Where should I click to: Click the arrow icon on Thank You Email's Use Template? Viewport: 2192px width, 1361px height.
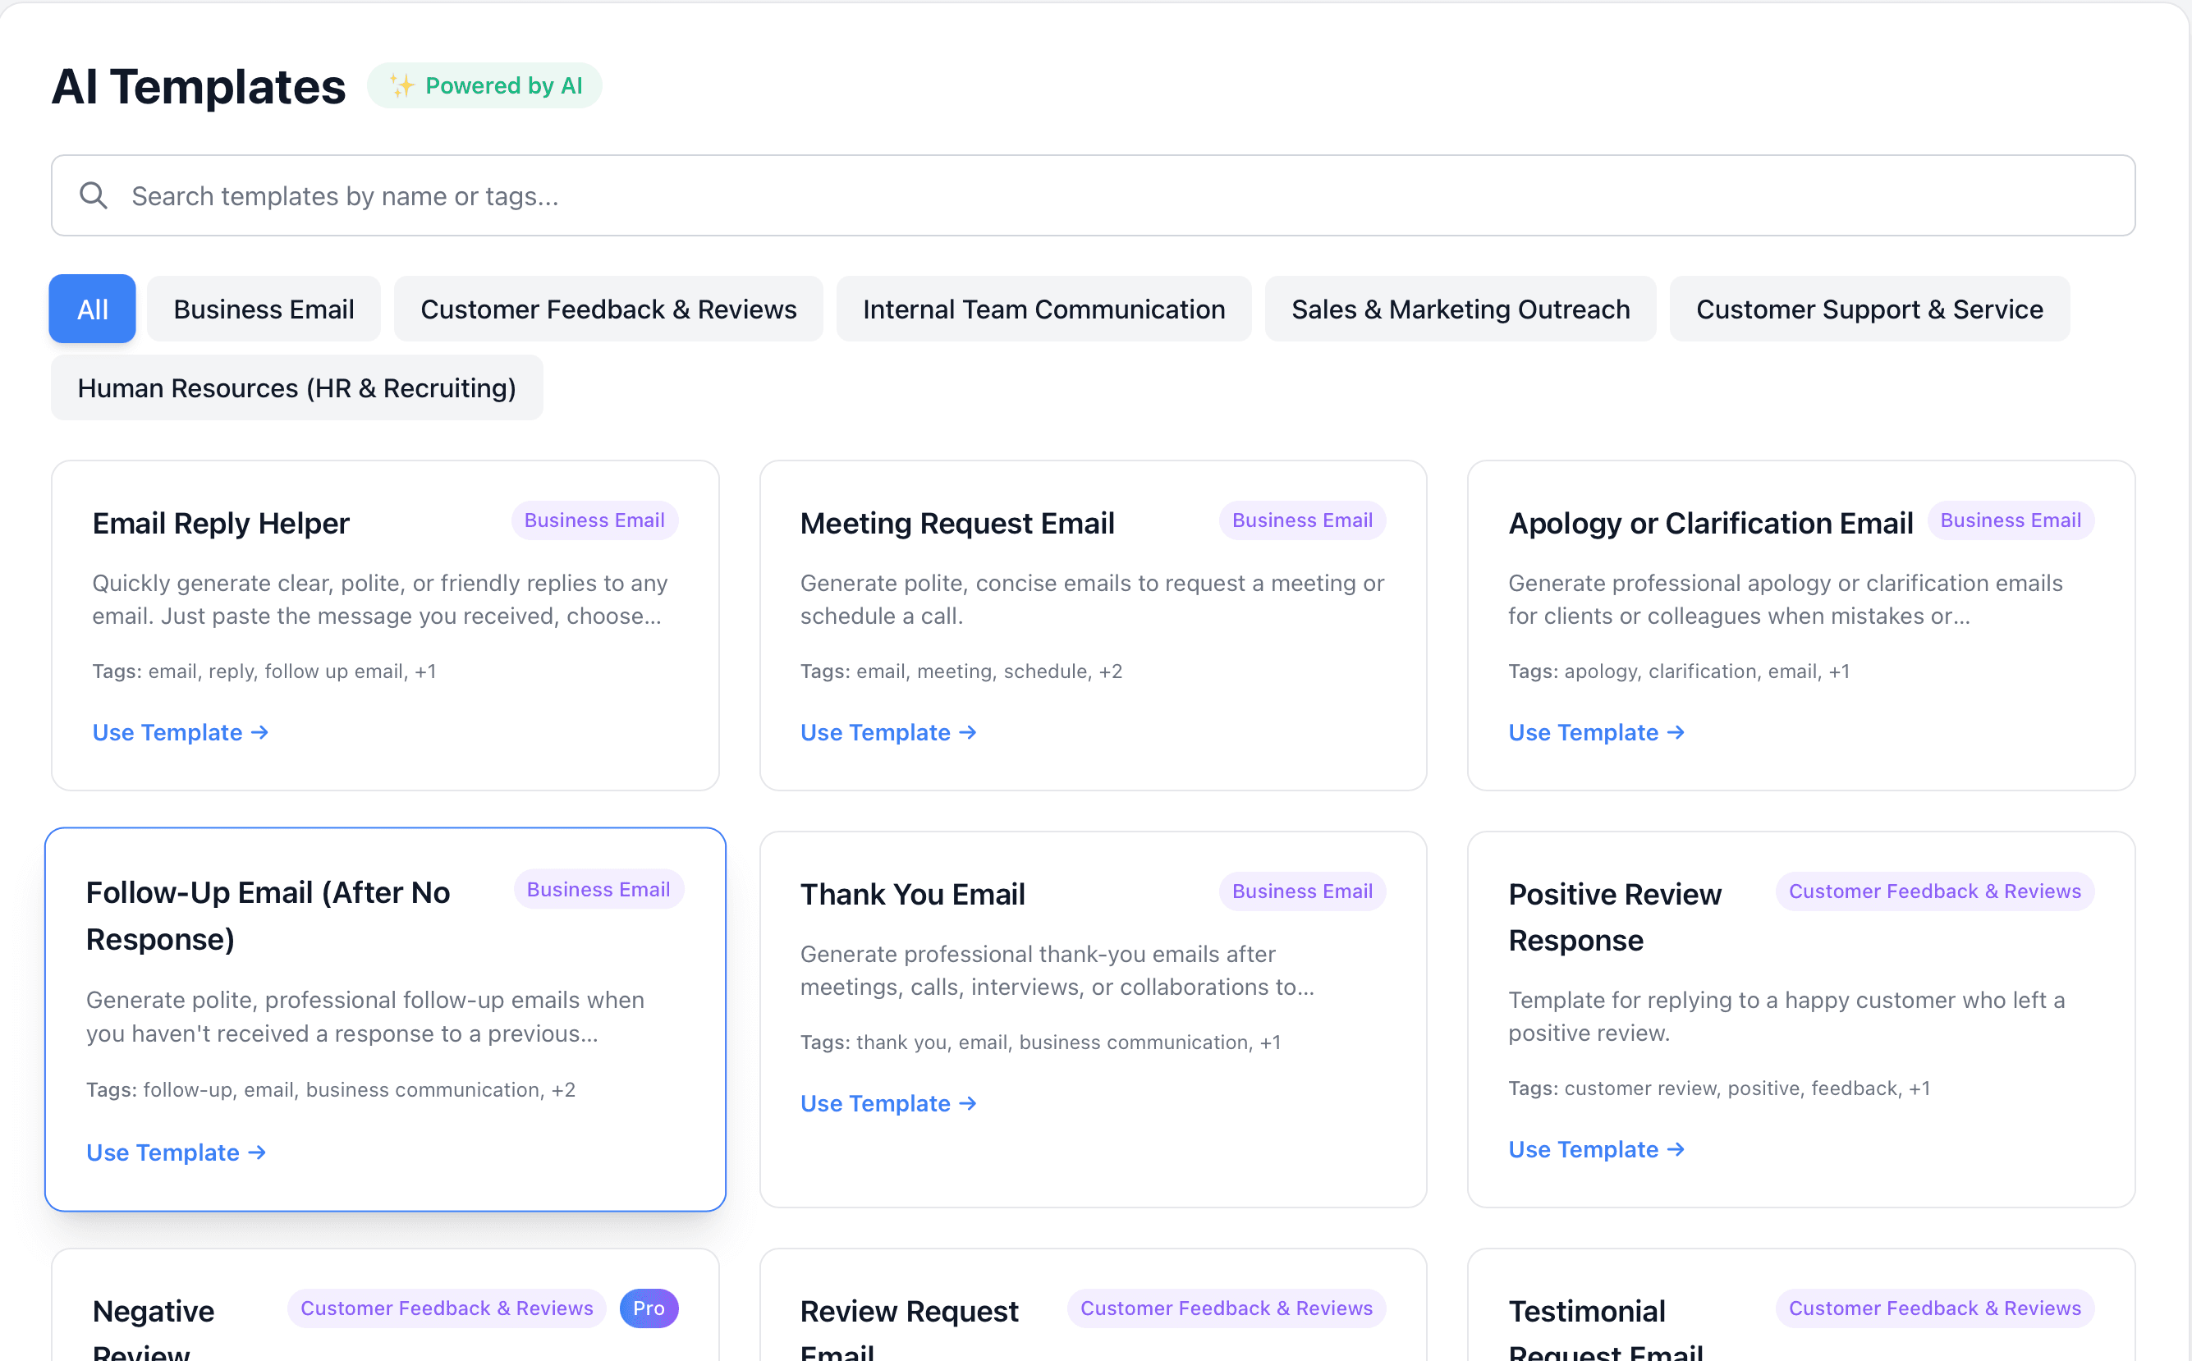[968, 1102]
